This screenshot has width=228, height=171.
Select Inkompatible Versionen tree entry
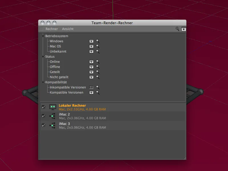click(x=68, y=87)
